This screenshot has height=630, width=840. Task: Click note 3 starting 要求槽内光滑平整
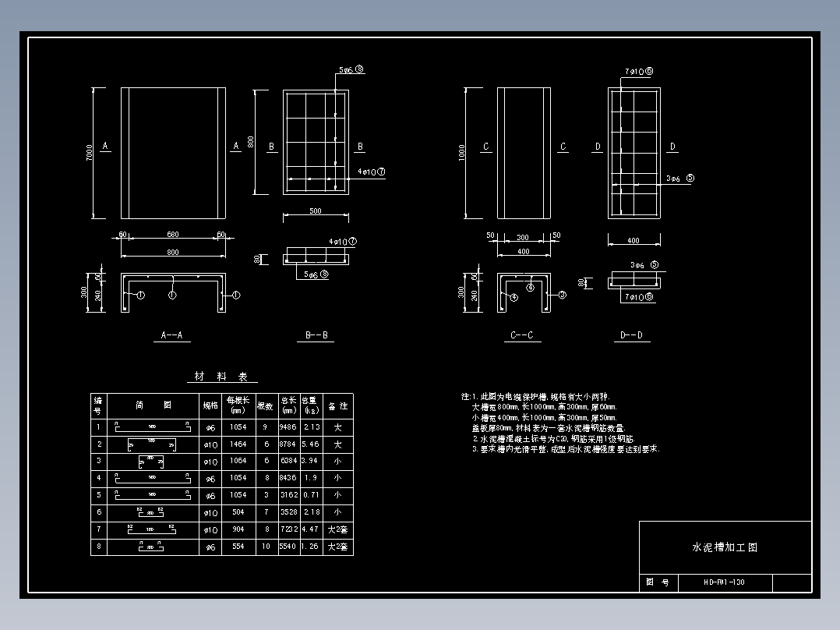566,449
